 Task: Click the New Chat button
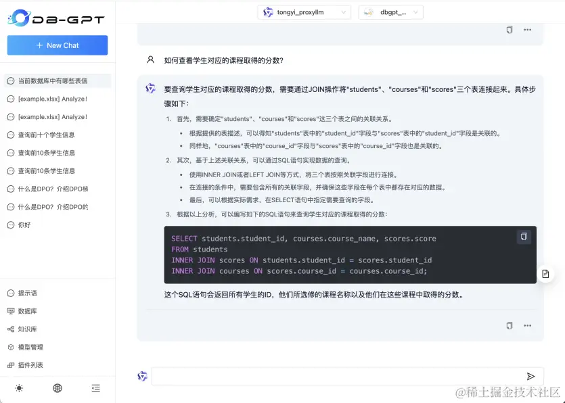coord(57,45)
